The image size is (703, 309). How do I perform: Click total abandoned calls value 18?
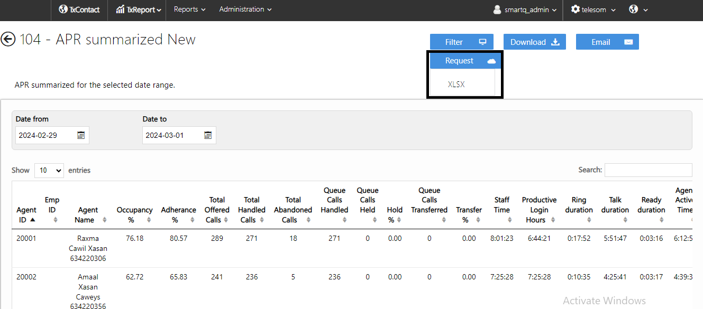pyautogui.click(x=293, y=238)
